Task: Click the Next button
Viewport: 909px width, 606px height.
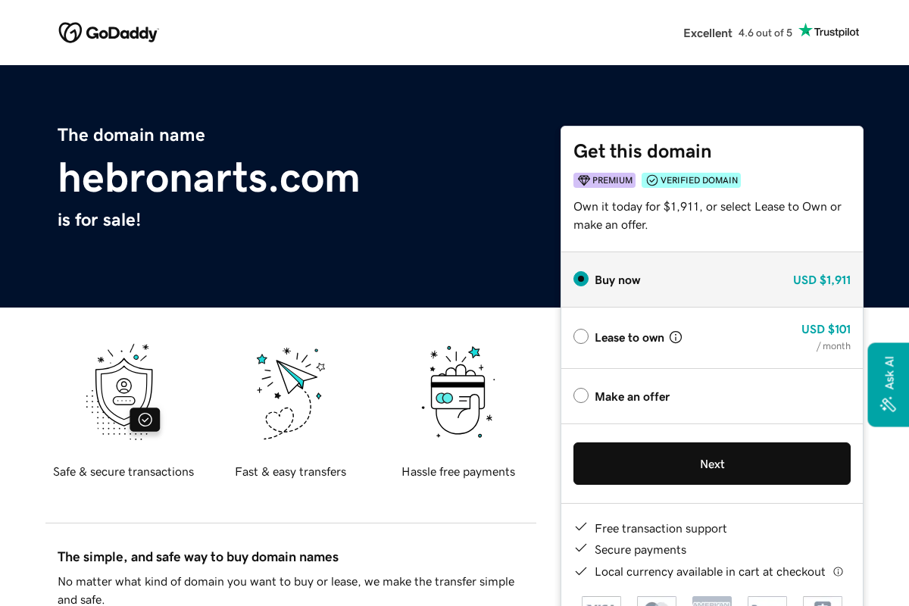Action: (x=712, y=463)
